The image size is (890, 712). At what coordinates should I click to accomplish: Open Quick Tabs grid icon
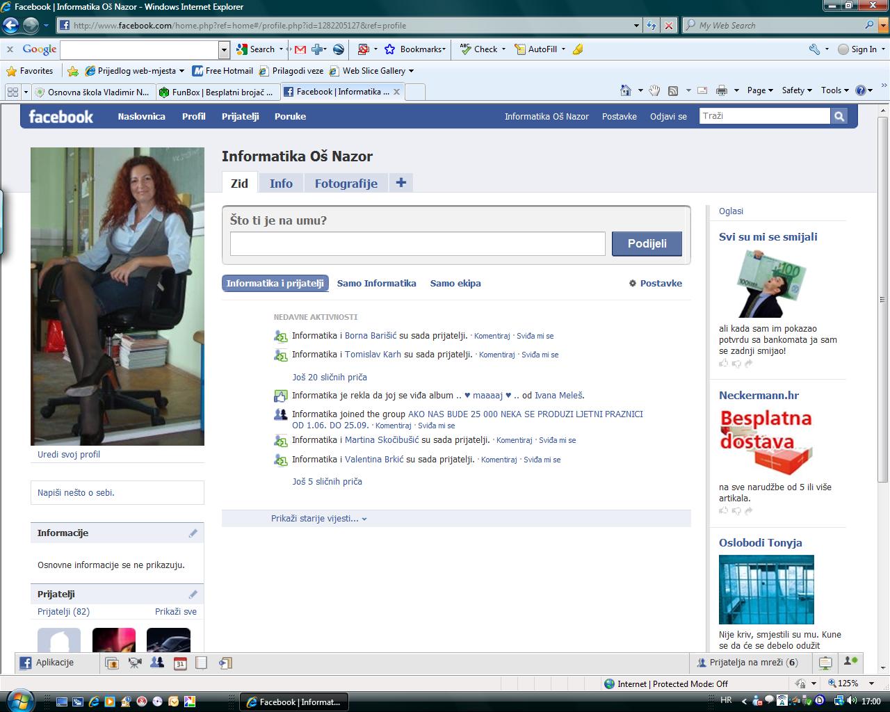pyautogui.click(x=13, y=92)
